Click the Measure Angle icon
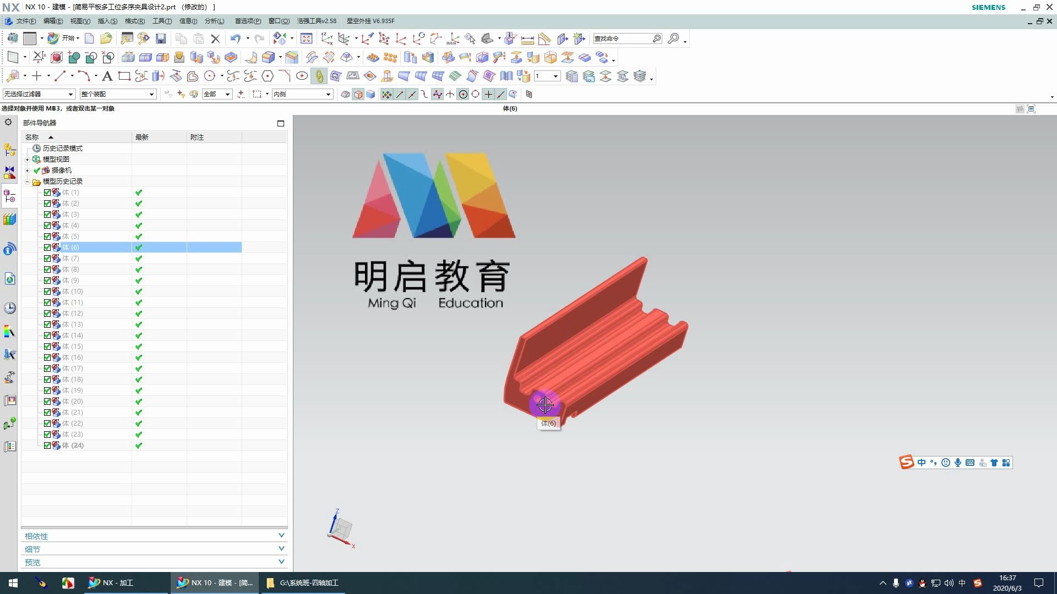The image size is (1057, 594). click(544, 38)
